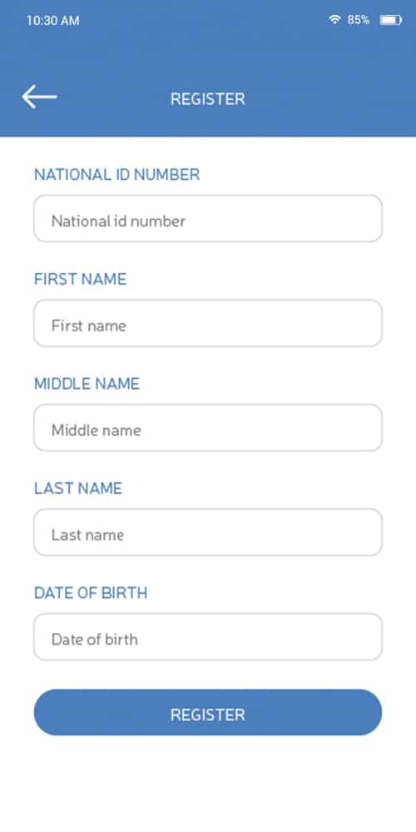The image size is (416, 832).
Task: Tap the Wi-Fi signal icon
Action: pos(334,20)
